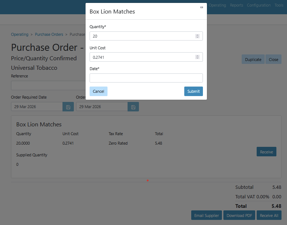This screenshot has height=225, width=287.
Task: Click the Receive All button
Action: pos(269,215)
